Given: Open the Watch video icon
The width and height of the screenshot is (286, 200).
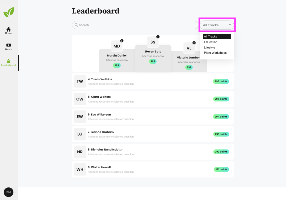Looking at the screenshot, I should pyautogui.click(x=8, y=45).
